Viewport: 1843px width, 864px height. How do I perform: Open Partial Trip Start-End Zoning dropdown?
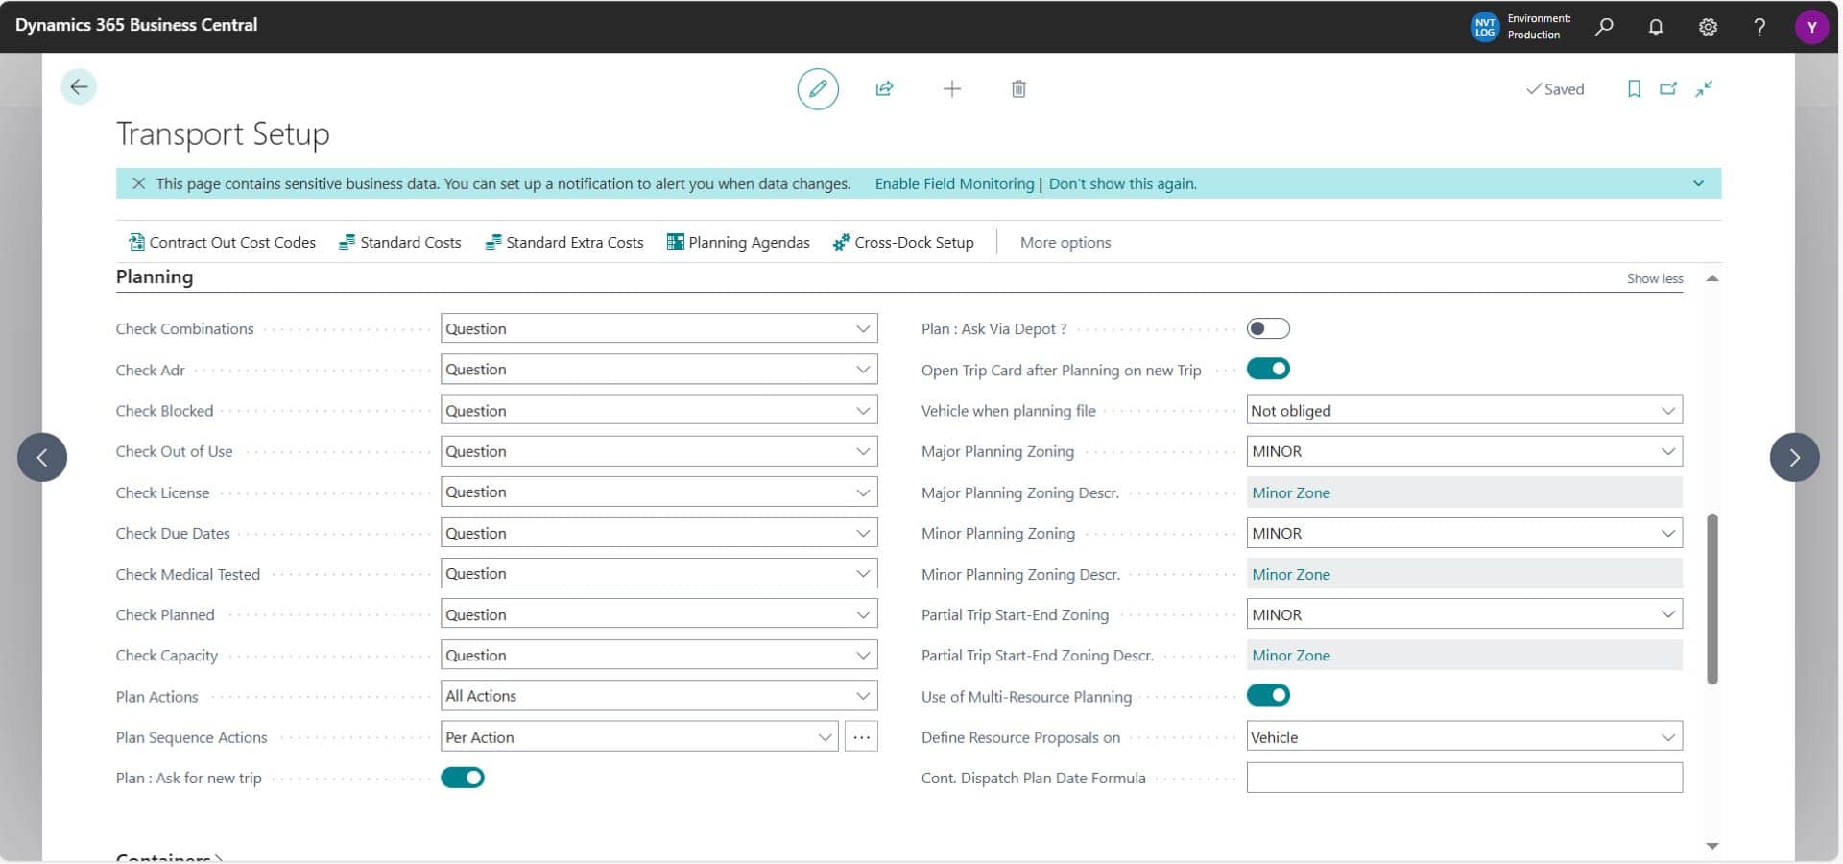pyautogui.click(x=1464, y=614)
